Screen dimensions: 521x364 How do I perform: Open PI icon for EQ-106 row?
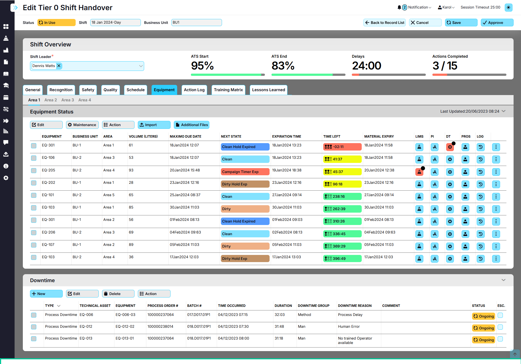click(435, 159)
